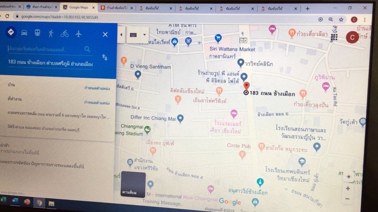Image resolution: width=378 pixels, height=212 pixels.
Task: Open the Google apps grid
Action: (334, 37)
